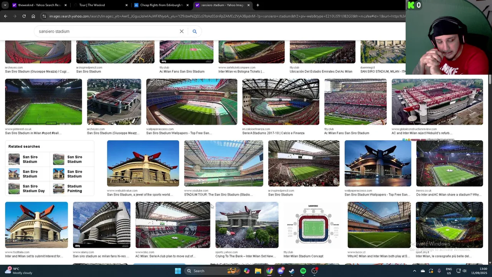The image size is (492, 277).
Task: Close the 'theweeknd - Yahoo Search' tab
Action: (x=65, y=5)
